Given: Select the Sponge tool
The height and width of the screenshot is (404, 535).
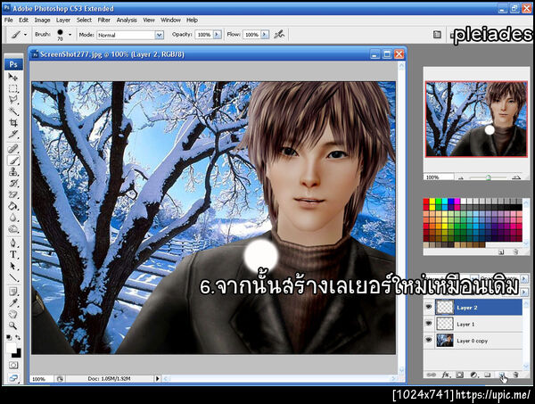Looking at the screenshot, I should click(x=12, y=229).
